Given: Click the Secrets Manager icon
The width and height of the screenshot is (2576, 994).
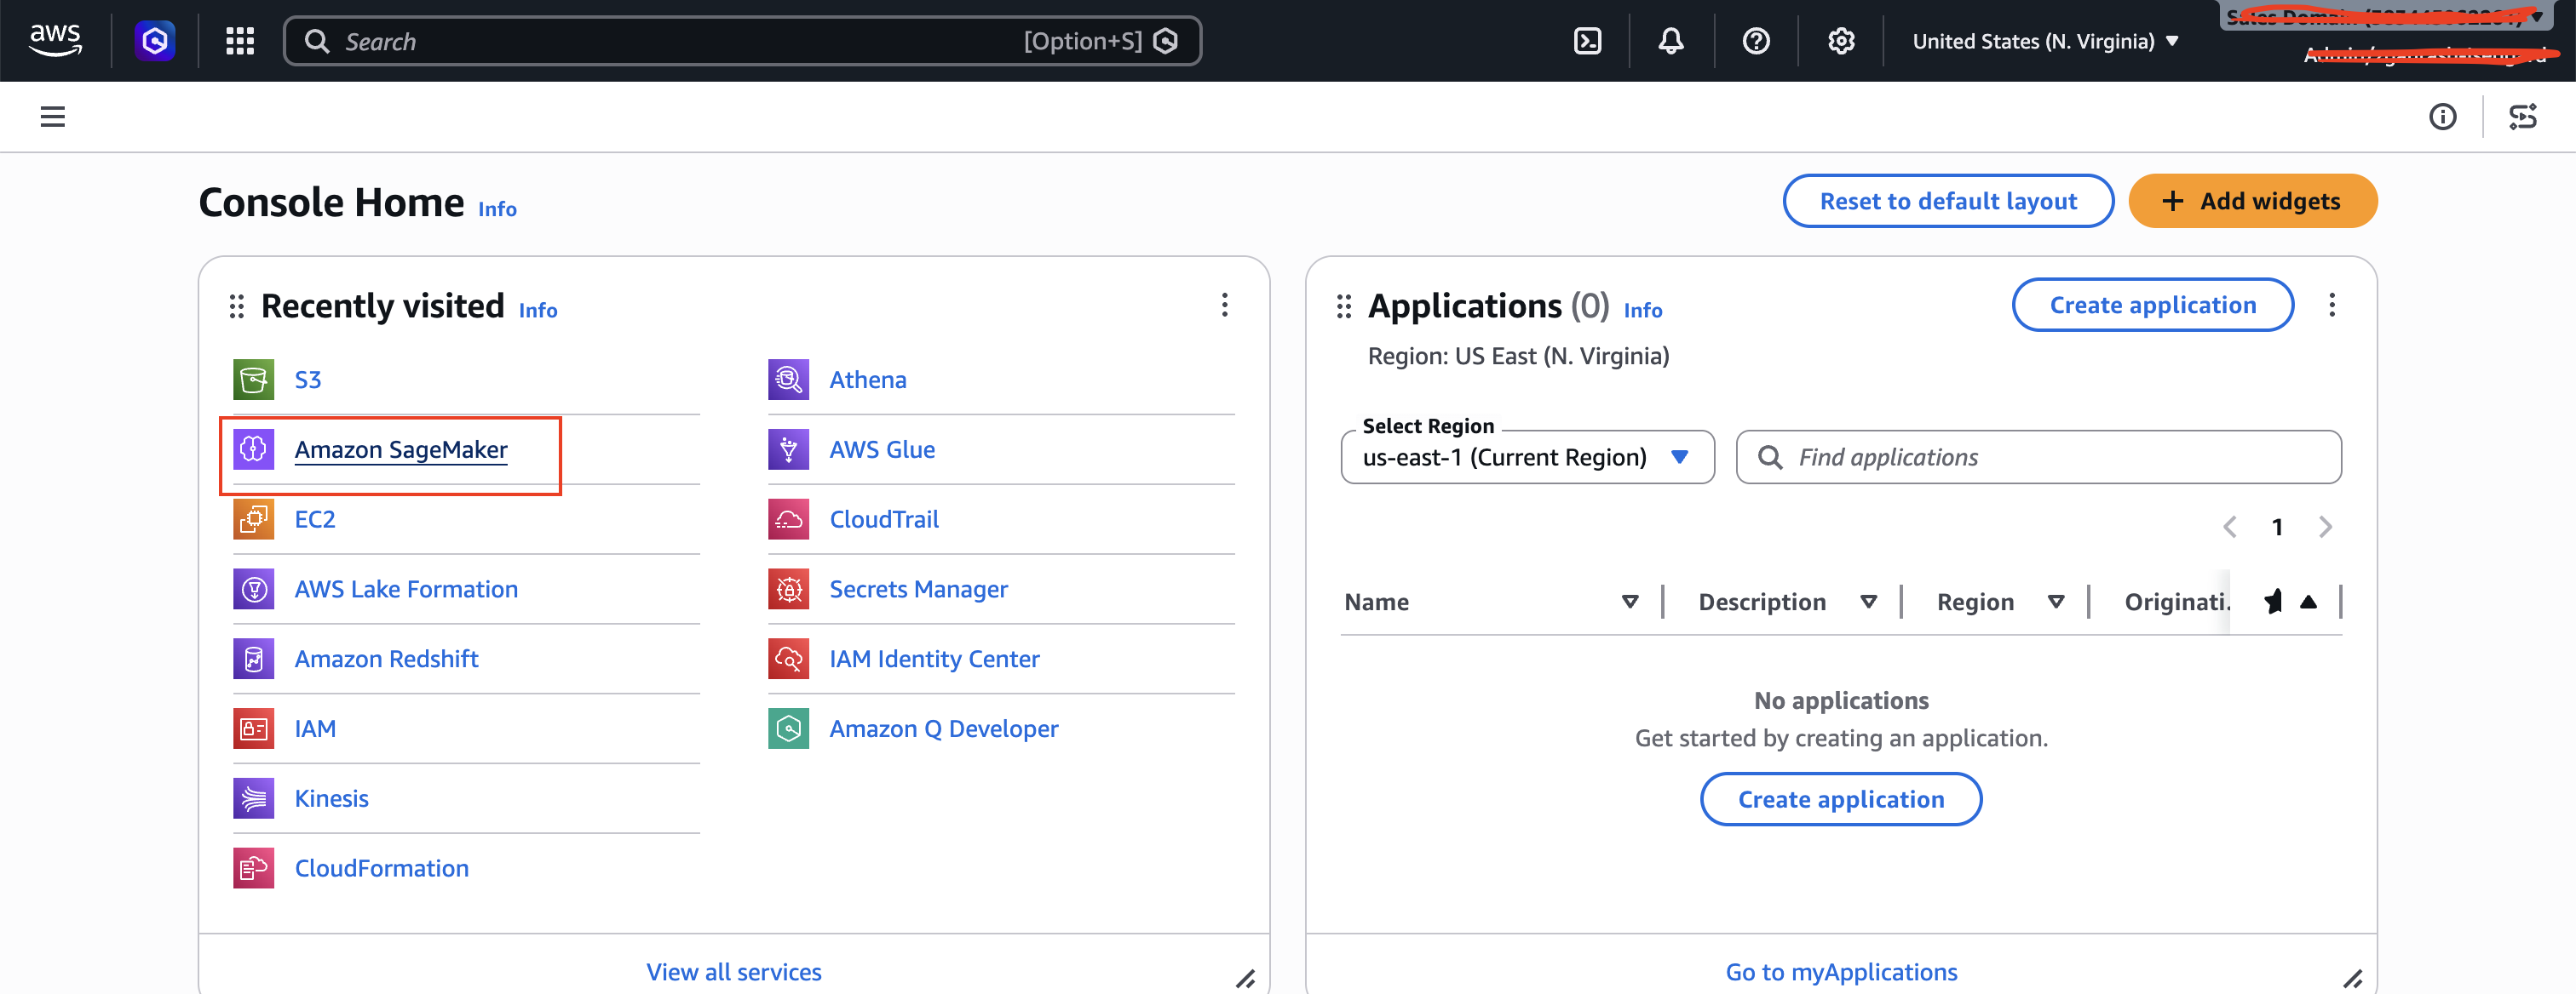Looking at the screenshot, I should coord(789,590).
